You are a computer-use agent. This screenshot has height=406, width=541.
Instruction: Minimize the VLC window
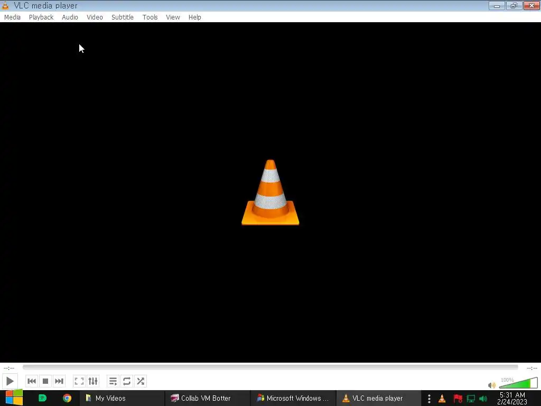(x=497, y=5)
